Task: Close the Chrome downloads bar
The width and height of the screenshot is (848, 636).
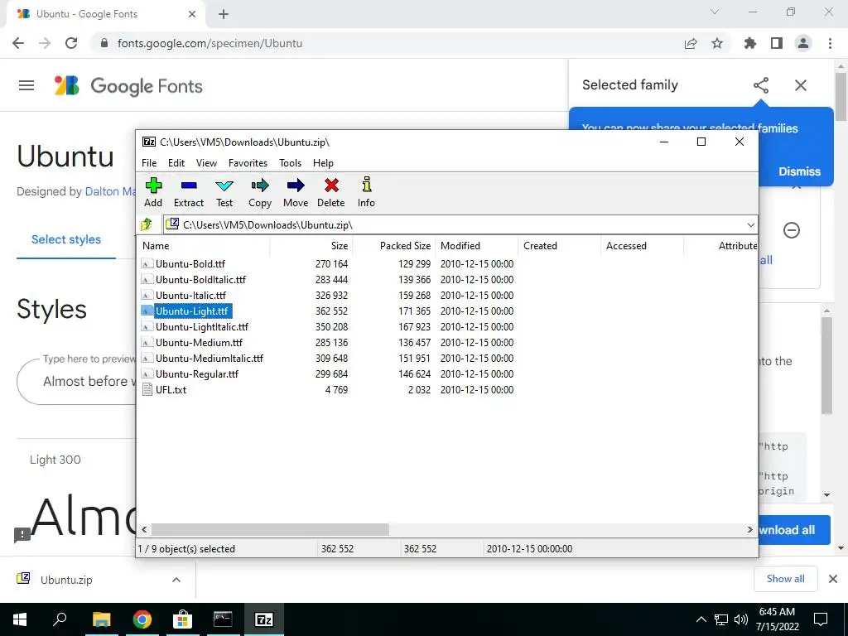Action: tap(833, 579)
